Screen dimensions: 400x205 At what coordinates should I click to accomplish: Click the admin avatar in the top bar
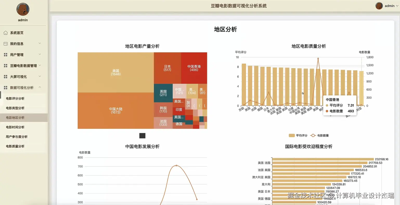tap(379, 6)
